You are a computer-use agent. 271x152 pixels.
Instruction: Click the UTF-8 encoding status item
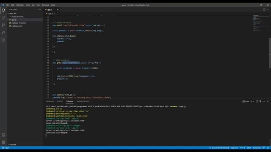[243, 148]
